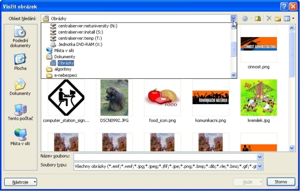Open the Název souboru dropdown arrow
Image resolution: width=300 pixels, height=191 pixels.
(260, 157)
